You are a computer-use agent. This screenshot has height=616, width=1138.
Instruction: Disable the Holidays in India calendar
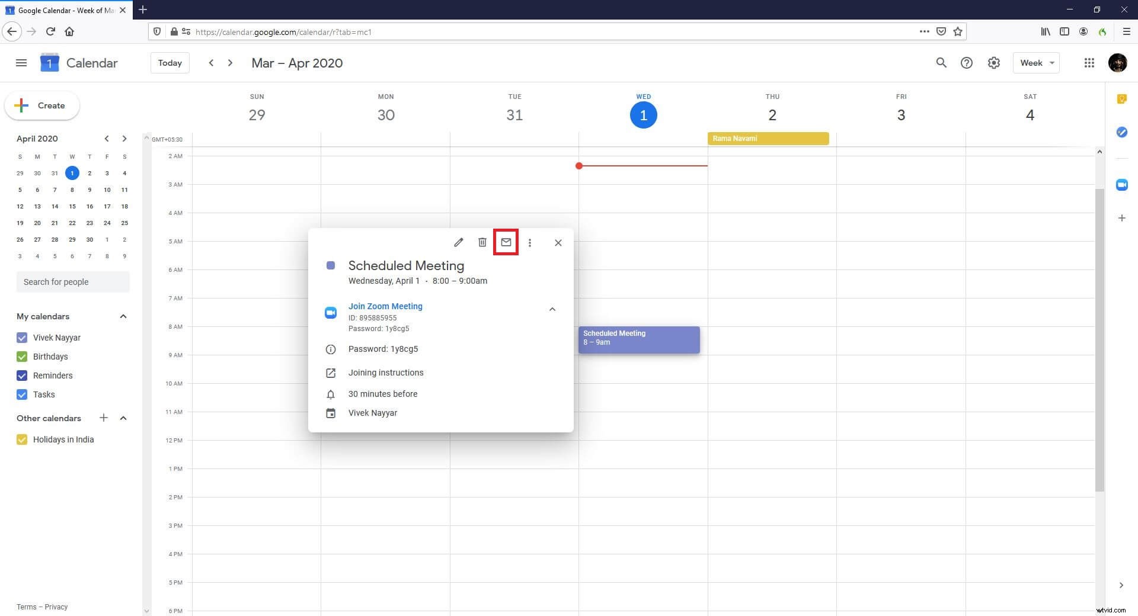point(22,439)
